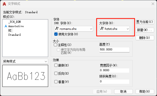Click the big font icon next to hztxt.shx
This screenshot has height=96, width=157.
click(102, 29)
